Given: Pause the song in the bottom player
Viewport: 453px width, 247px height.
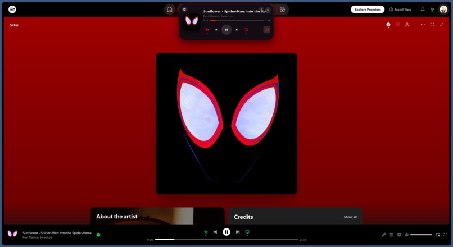Looking at the screenshot, I should click(226, 232).
